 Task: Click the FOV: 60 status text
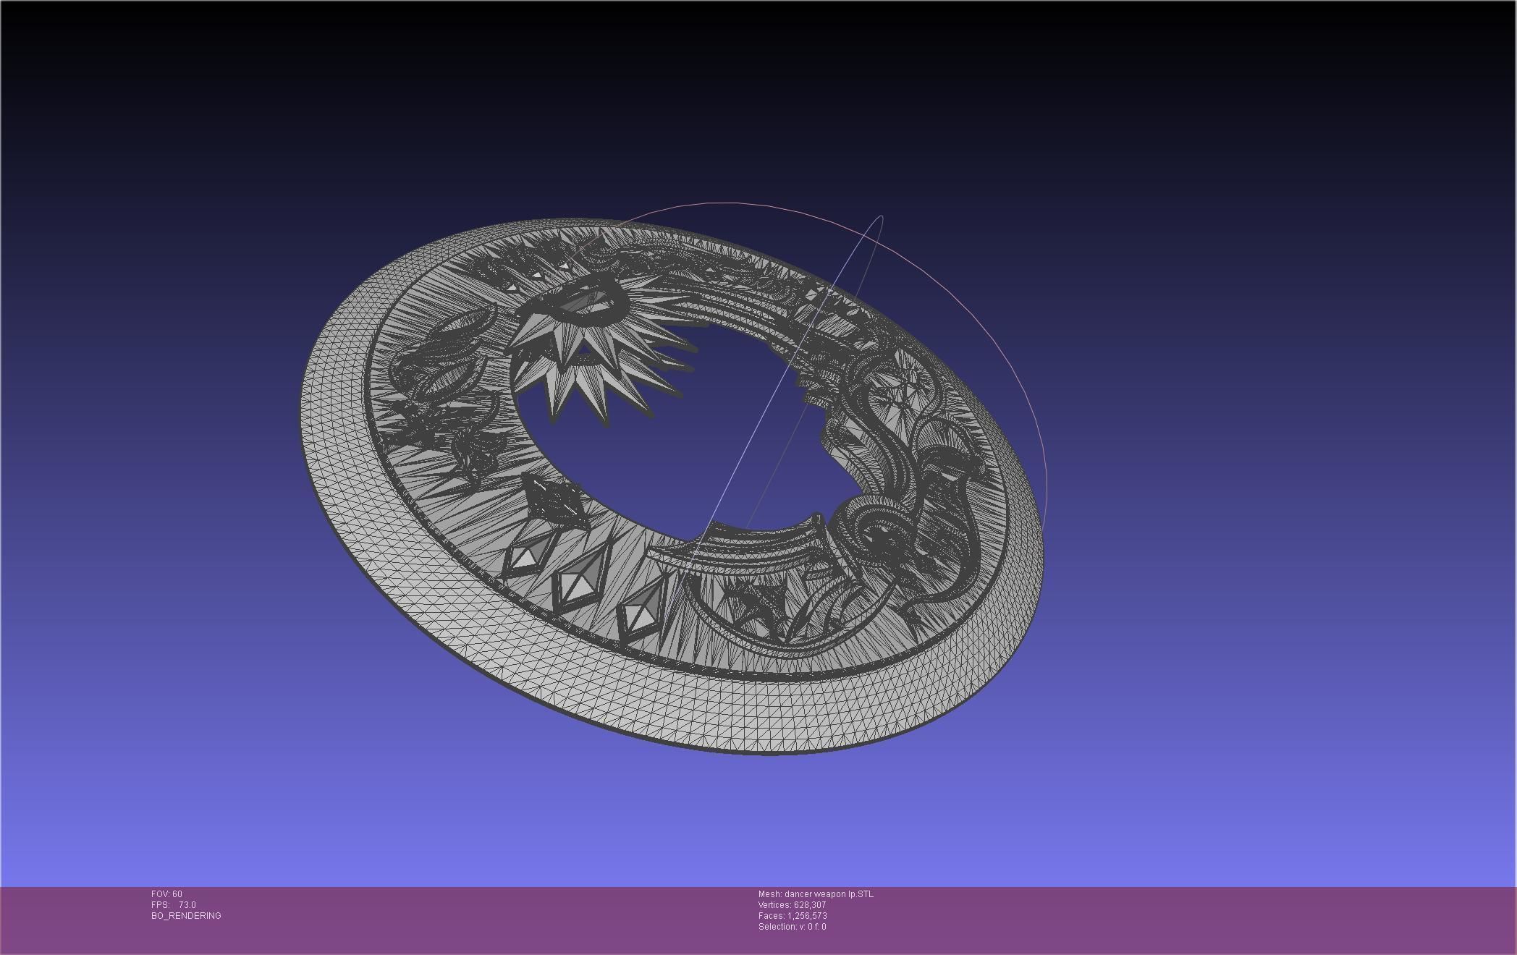pyautogui.click(x=166, y=894)
